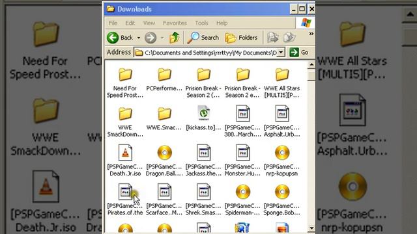Select the WWE All Stars [MULTI5] folder
The height and width of the screenshot is (234, 417).
point(282,83)
